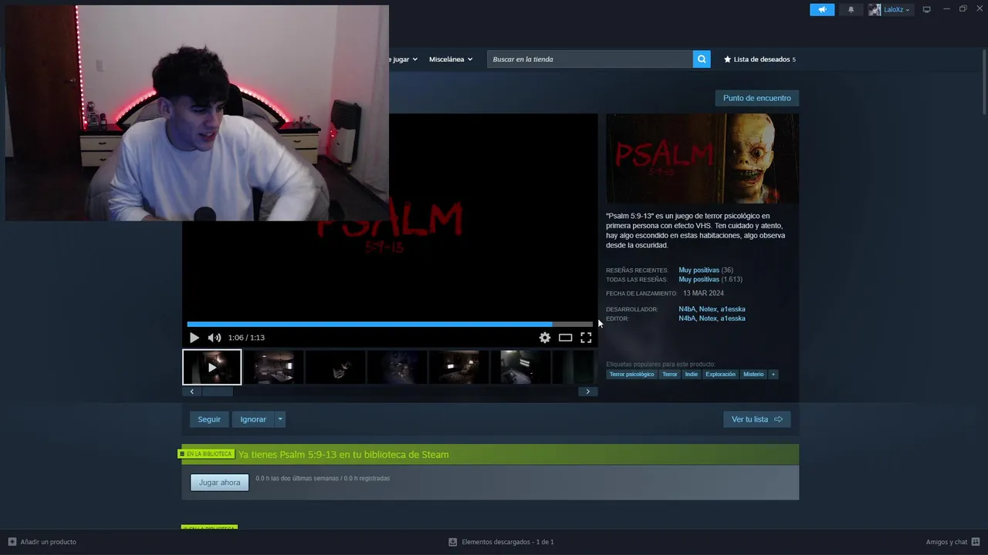Click the Exploración tag
The width and height of the screenshot is (988, 555).
click(720, 375)
